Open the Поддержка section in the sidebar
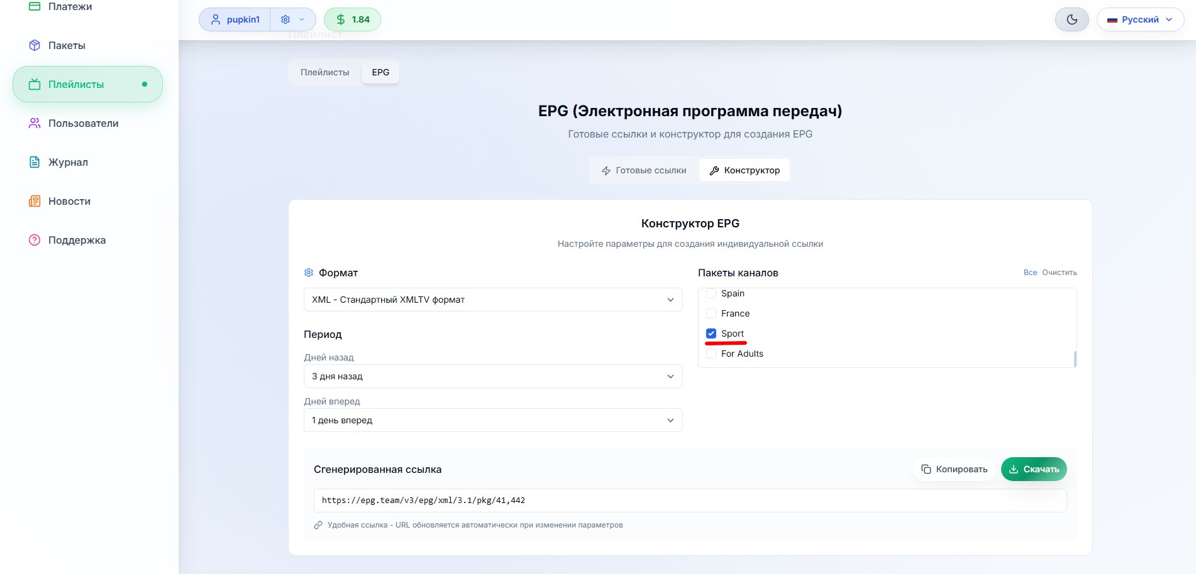Image resolution: width=1196 pixels, height=574 pixels. (76, 240)
